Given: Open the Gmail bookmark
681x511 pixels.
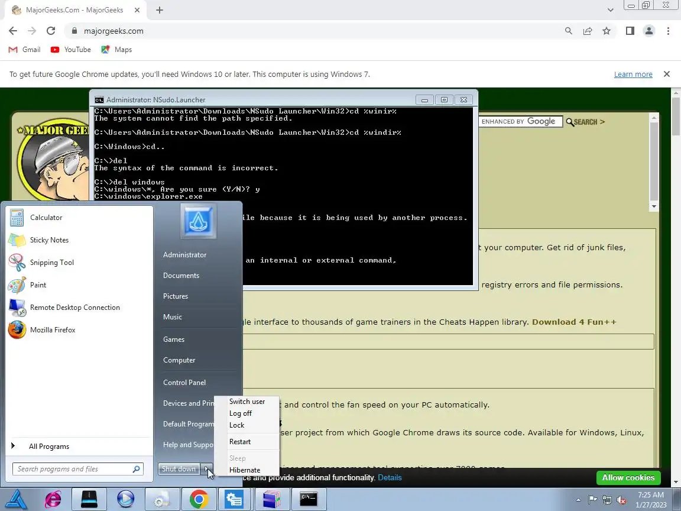Looking at the screenshot, I should pos(25,50).
